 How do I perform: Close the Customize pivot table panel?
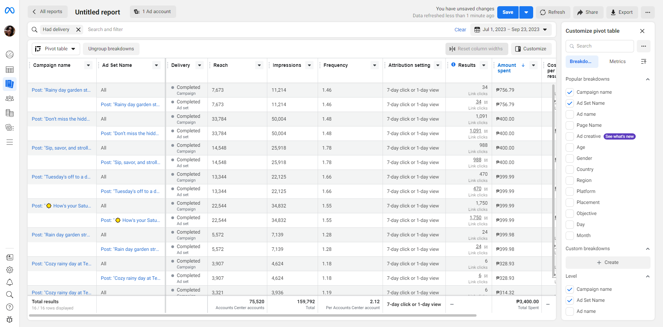642,31
